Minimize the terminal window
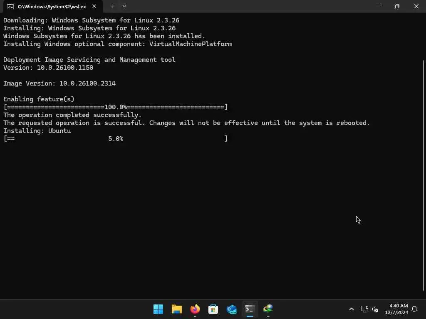Screen dimensions: 426x319 [378, 6]
